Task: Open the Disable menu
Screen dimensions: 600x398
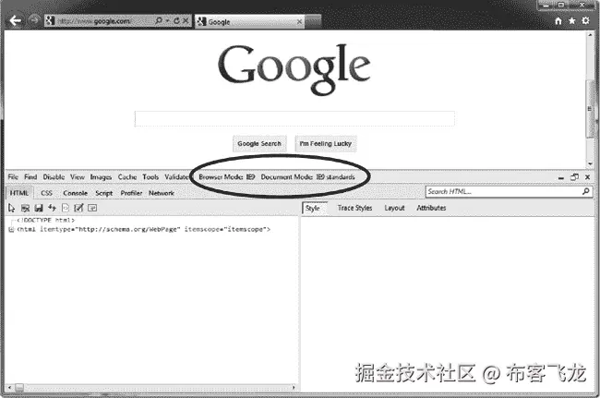Action: (54, 176)
